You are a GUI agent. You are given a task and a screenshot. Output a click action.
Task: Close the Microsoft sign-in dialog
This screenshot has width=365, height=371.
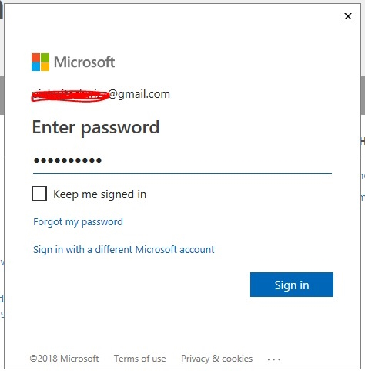click(348, 16)
